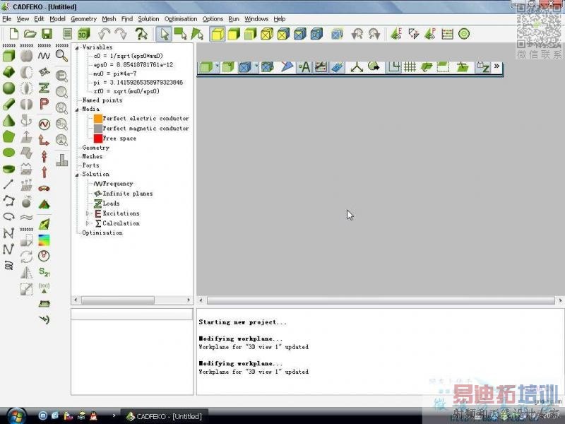Open the Model menu

click(57, 19)
